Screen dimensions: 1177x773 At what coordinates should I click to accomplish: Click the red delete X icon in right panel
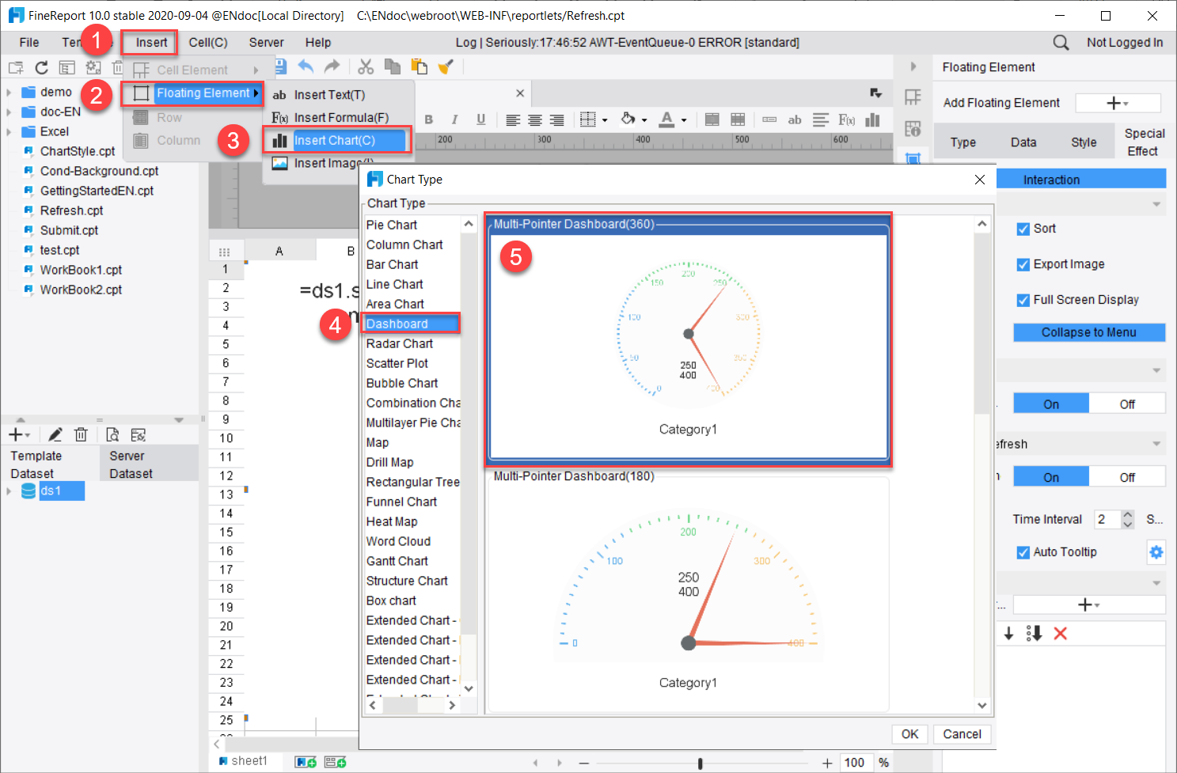tap(1061, 633)
